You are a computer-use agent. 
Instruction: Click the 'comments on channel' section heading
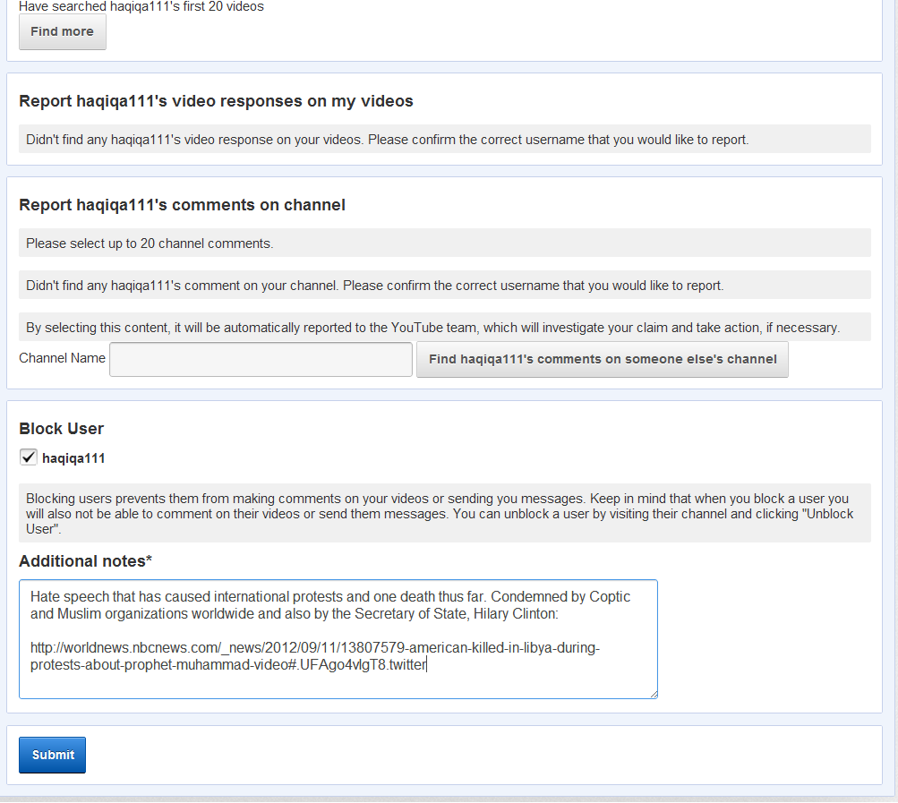point(182,205)
